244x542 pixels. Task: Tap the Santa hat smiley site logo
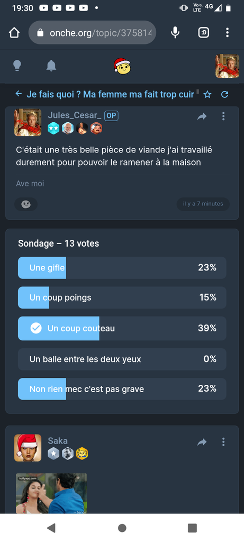[x=122, y=66]
